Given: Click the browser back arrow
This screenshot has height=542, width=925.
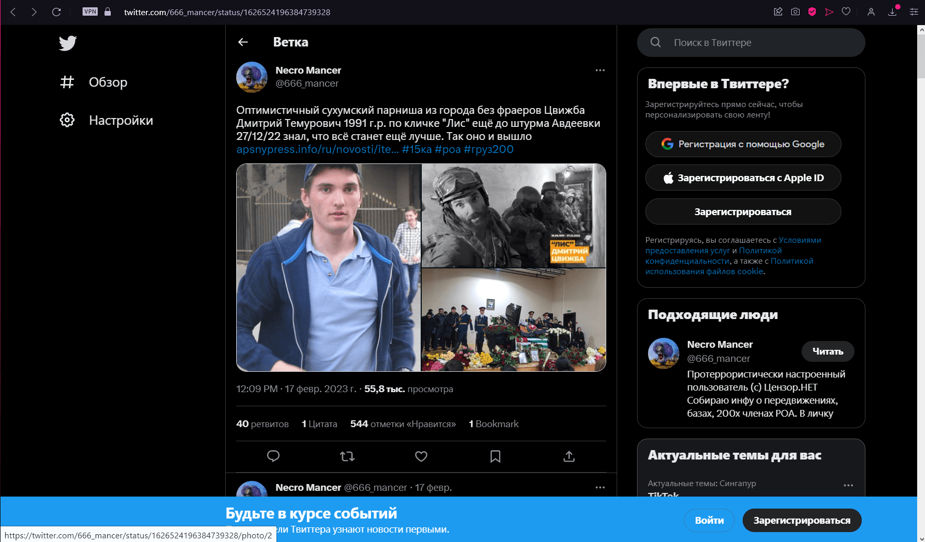Looking at the screenshot, I should [13, 11].
